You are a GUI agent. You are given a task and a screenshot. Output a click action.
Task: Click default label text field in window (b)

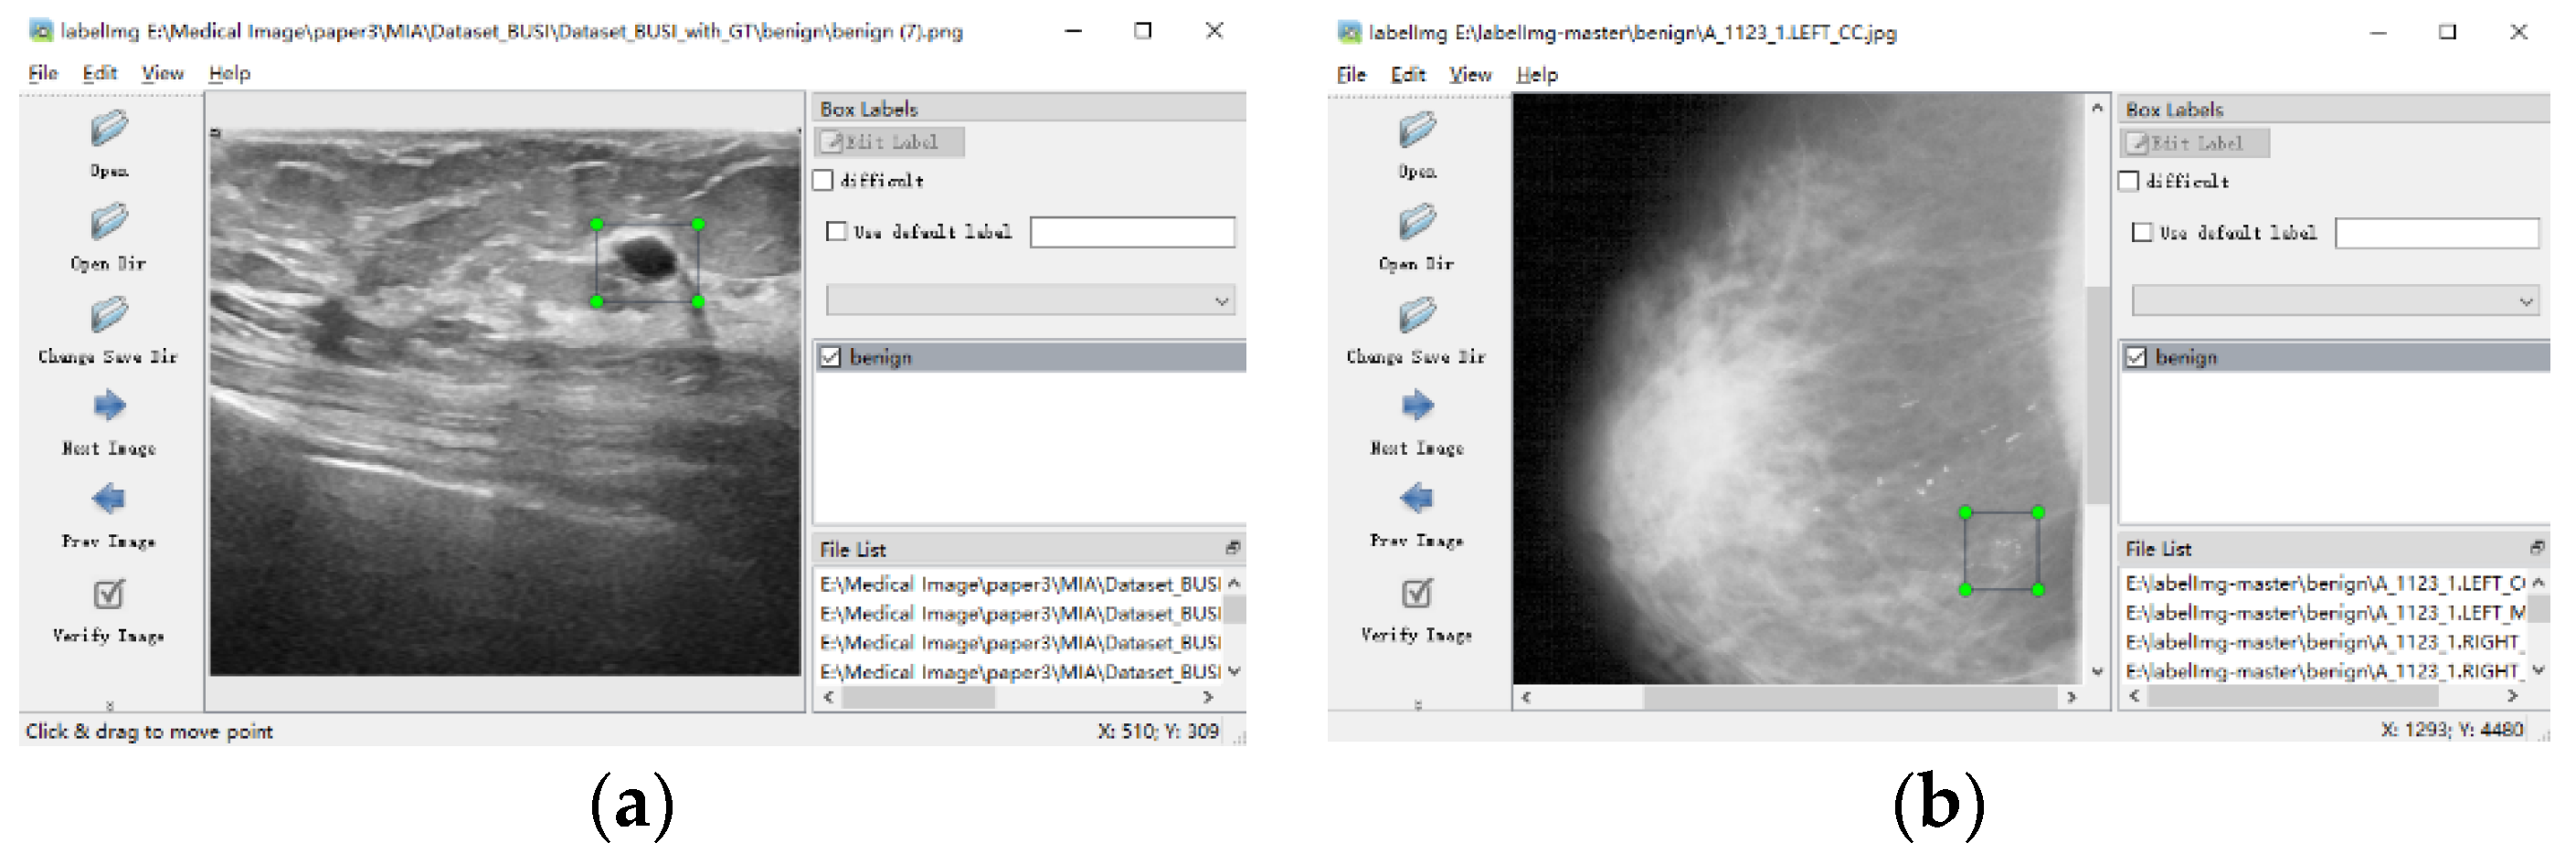2438,233
